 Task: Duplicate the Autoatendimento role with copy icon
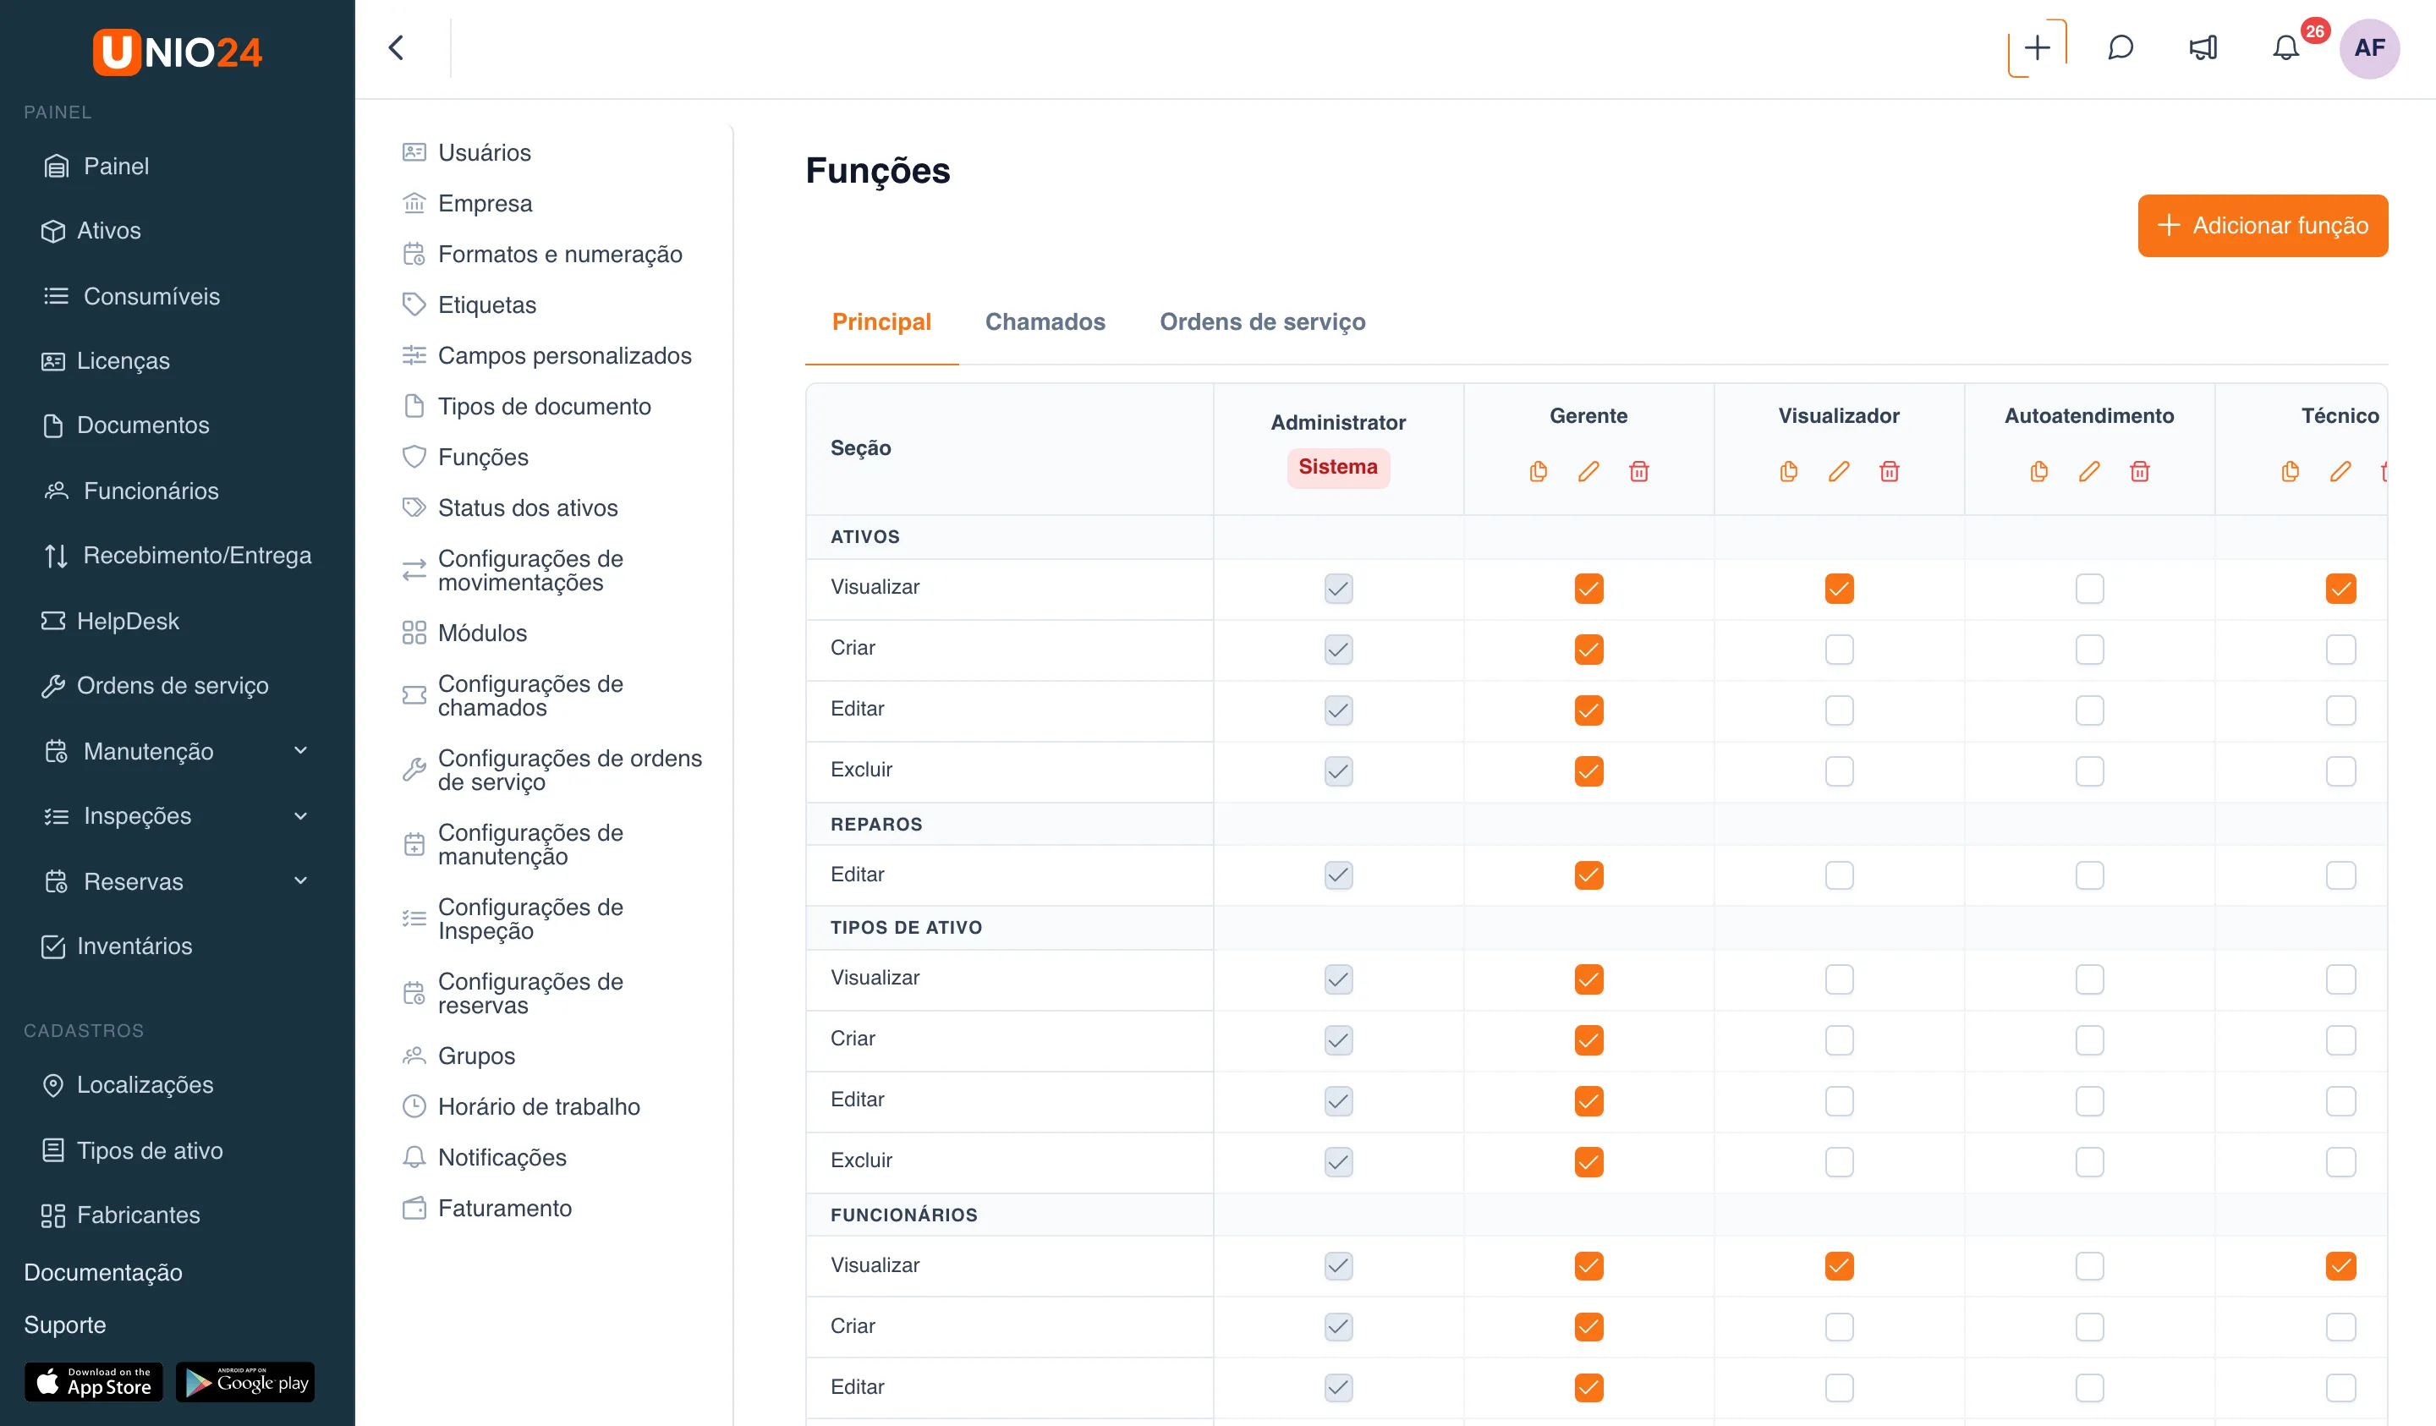[x=2038, y=472]
